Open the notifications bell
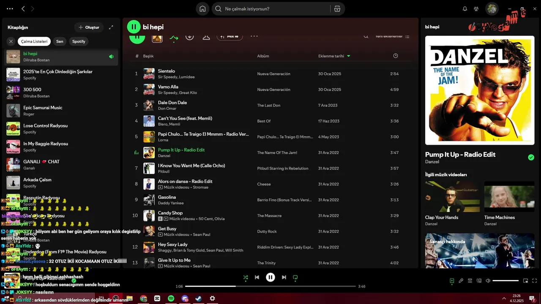The image size is (541, 304). (x=465, y=9)
